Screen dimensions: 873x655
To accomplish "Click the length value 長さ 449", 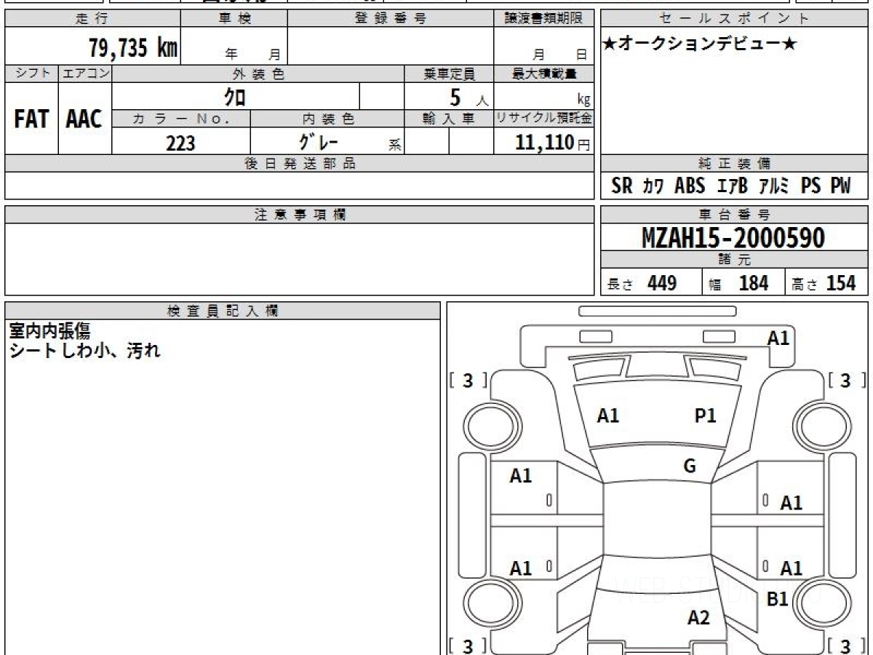I will 642,284.
